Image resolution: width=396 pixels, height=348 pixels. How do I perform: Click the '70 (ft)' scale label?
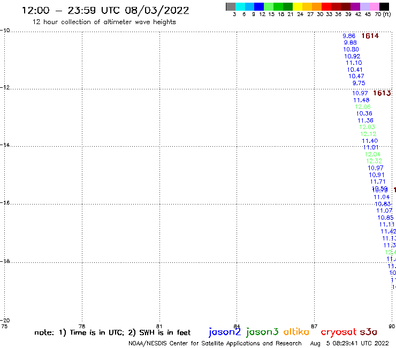point(383,14)
